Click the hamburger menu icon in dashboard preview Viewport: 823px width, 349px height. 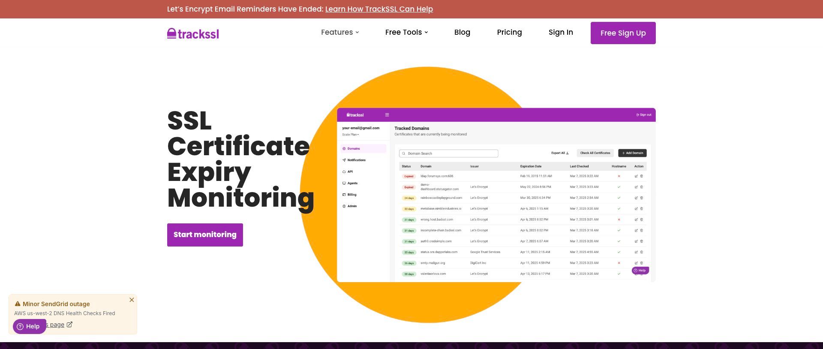point(387,115)
